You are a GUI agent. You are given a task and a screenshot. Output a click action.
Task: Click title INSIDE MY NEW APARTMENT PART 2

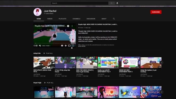pos(126,71)
